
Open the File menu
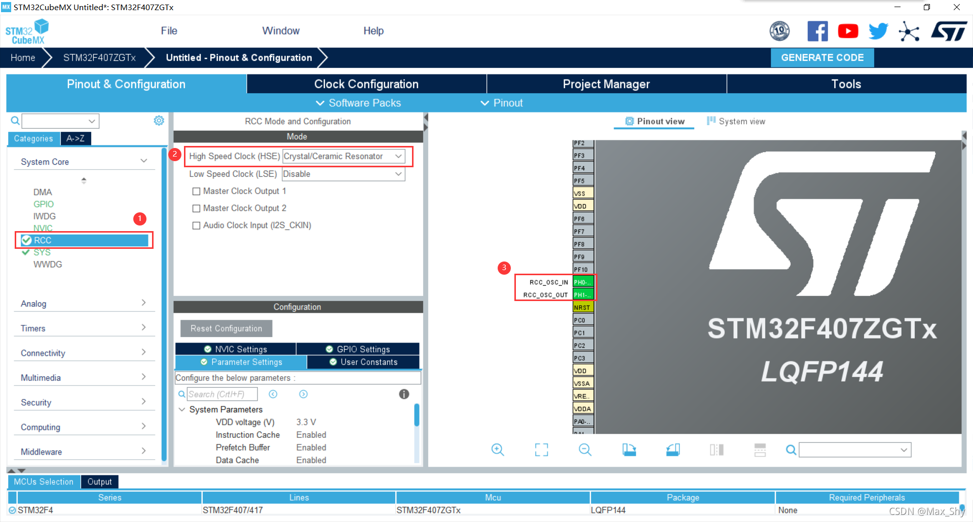click(x=169, y=31)
